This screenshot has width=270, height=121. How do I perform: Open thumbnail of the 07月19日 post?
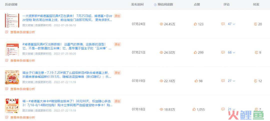(12, 77)
